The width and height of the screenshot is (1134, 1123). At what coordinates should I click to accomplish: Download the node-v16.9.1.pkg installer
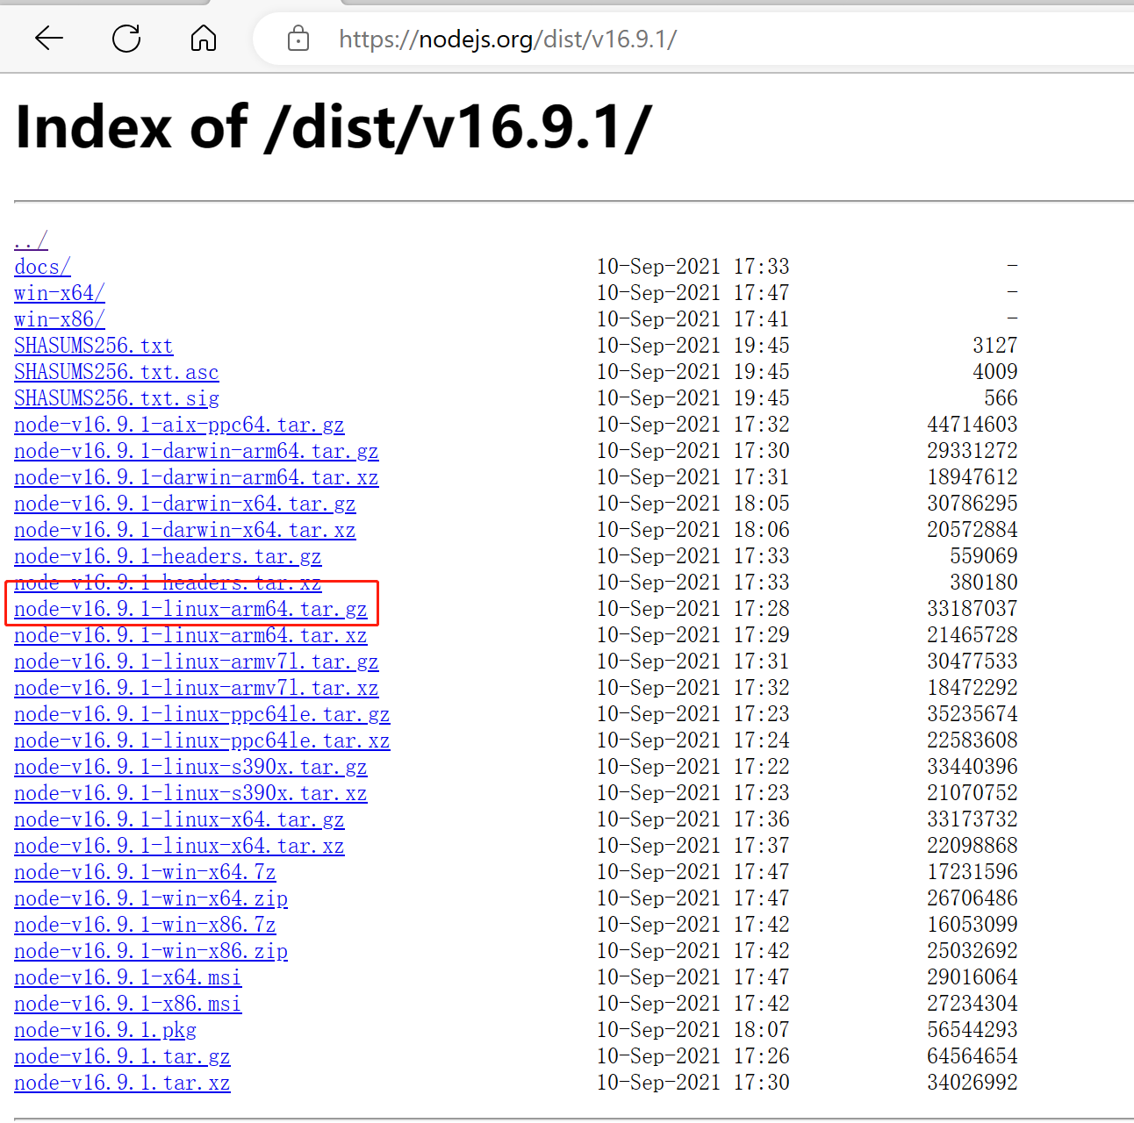click(105, 1030)
